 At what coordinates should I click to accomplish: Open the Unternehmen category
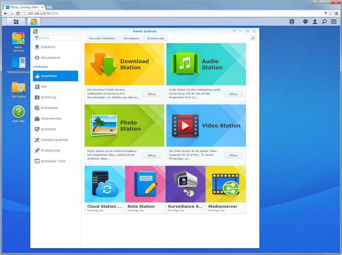click(x=55, y=119)
